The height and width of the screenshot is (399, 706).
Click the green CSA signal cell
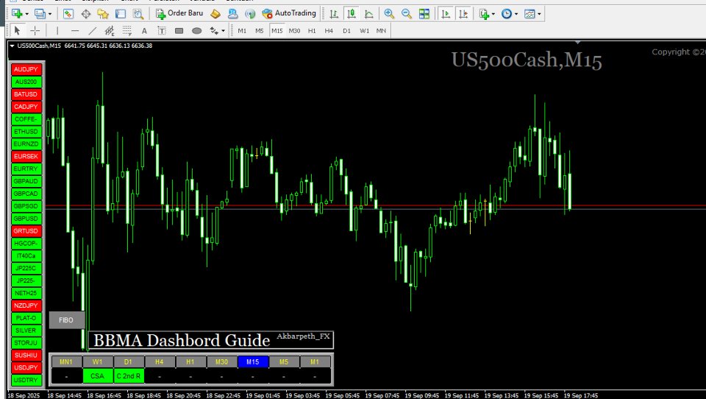pos(97,376)
